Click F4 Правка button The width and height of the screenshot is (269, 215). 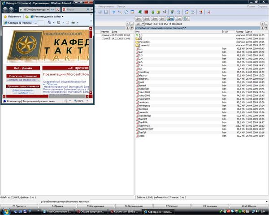57,206
